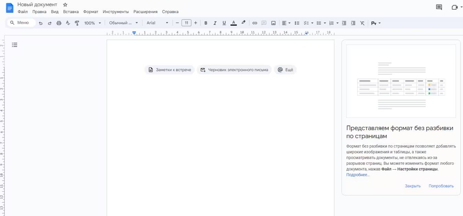Open the Вставка menu

[71, 12]
